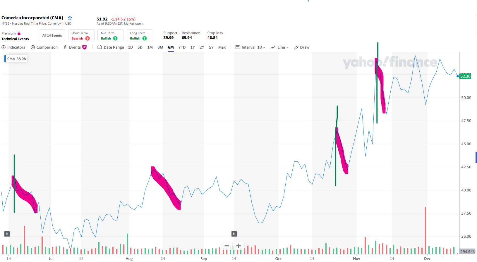
Task: Switch chart range to YTD
Action: click(182, 47)
